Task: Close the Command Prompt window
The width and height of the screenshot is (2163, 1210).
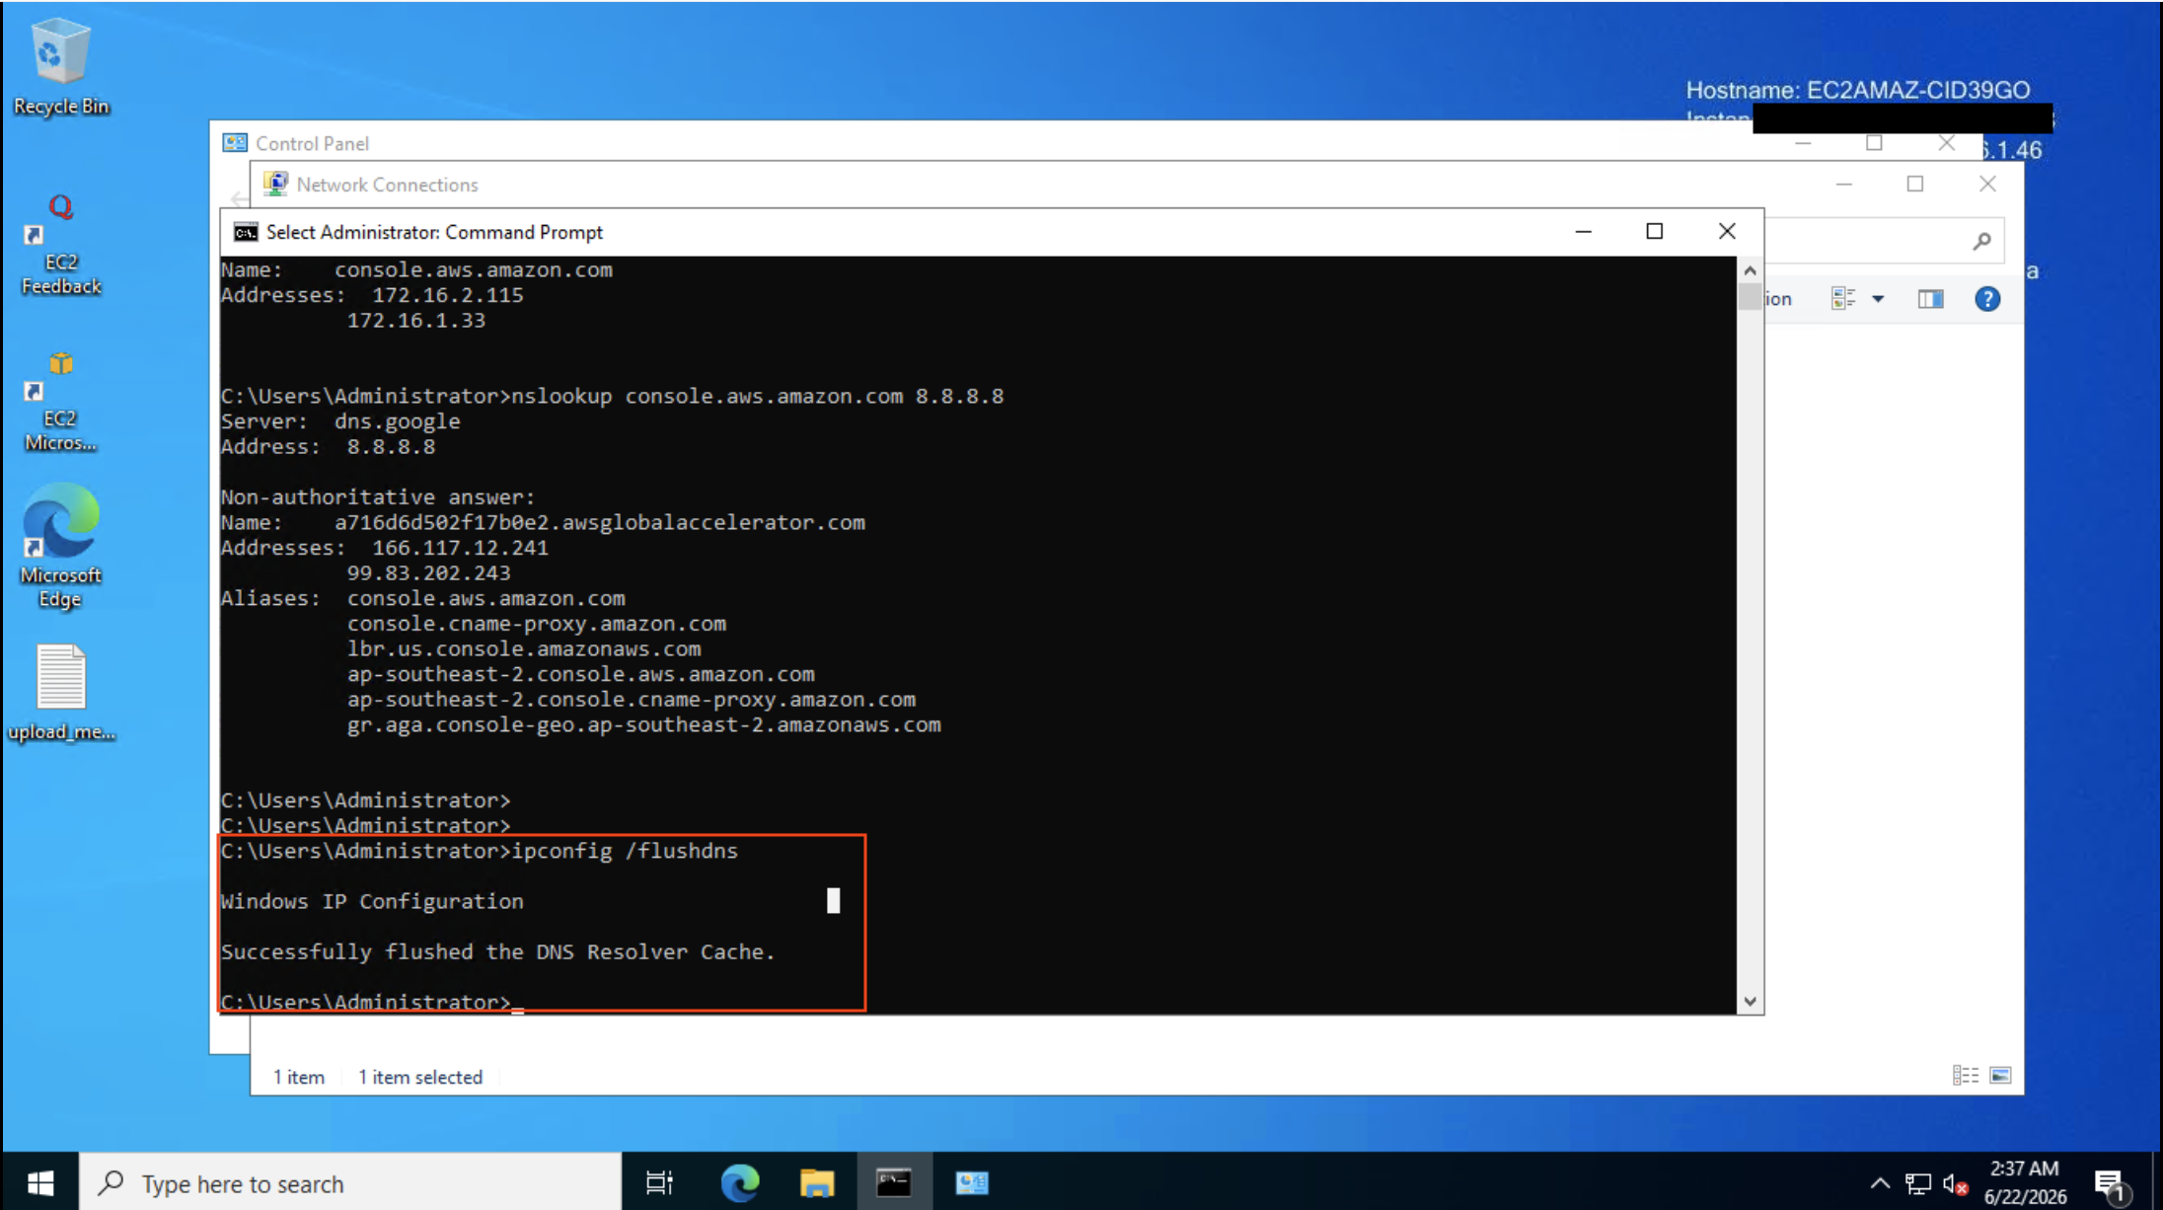Action: (x=1727, y=231)
